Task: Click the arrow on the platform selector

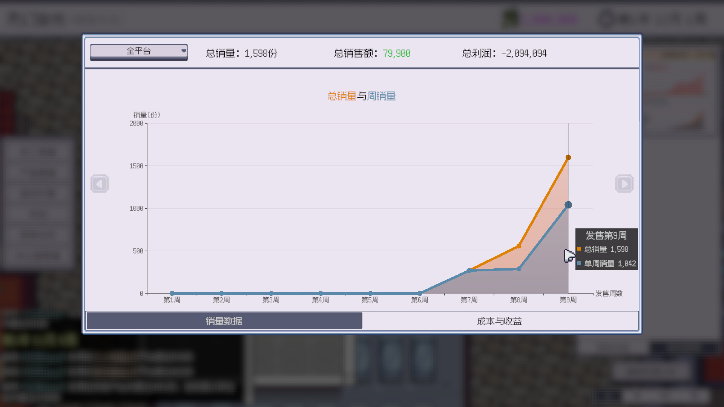Action: tap(184, 51)
